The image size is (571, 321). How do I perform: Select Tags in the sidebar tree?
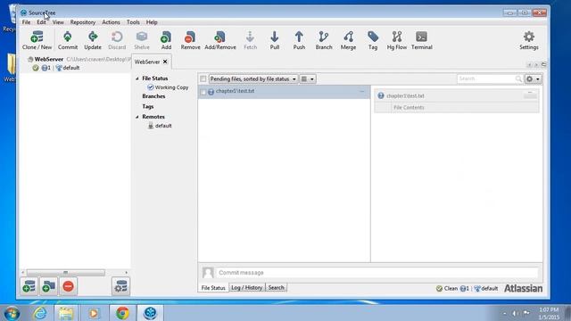pos(147,107)
